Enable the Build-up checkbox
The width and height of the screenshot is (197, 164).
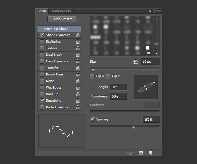coord(42,94)
